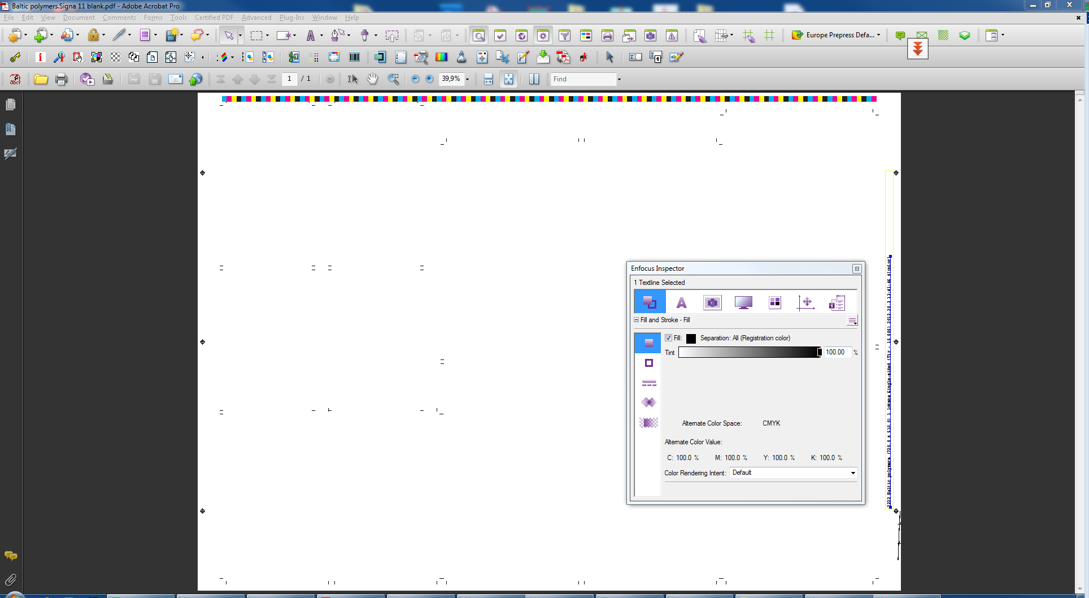
Task: Click the Bookmarks panel icon in sidebar
Action: pos(11,129)
